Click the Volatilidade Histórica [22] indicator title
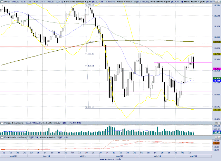 point(17,137)
